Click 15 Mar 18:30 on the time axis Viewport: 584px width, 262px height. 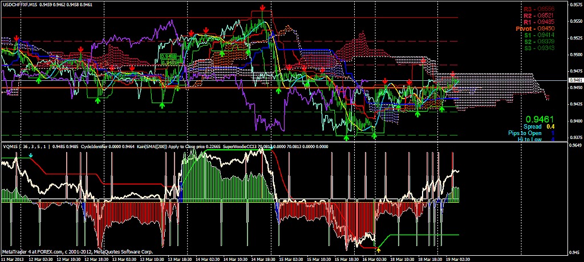[347, 258]
